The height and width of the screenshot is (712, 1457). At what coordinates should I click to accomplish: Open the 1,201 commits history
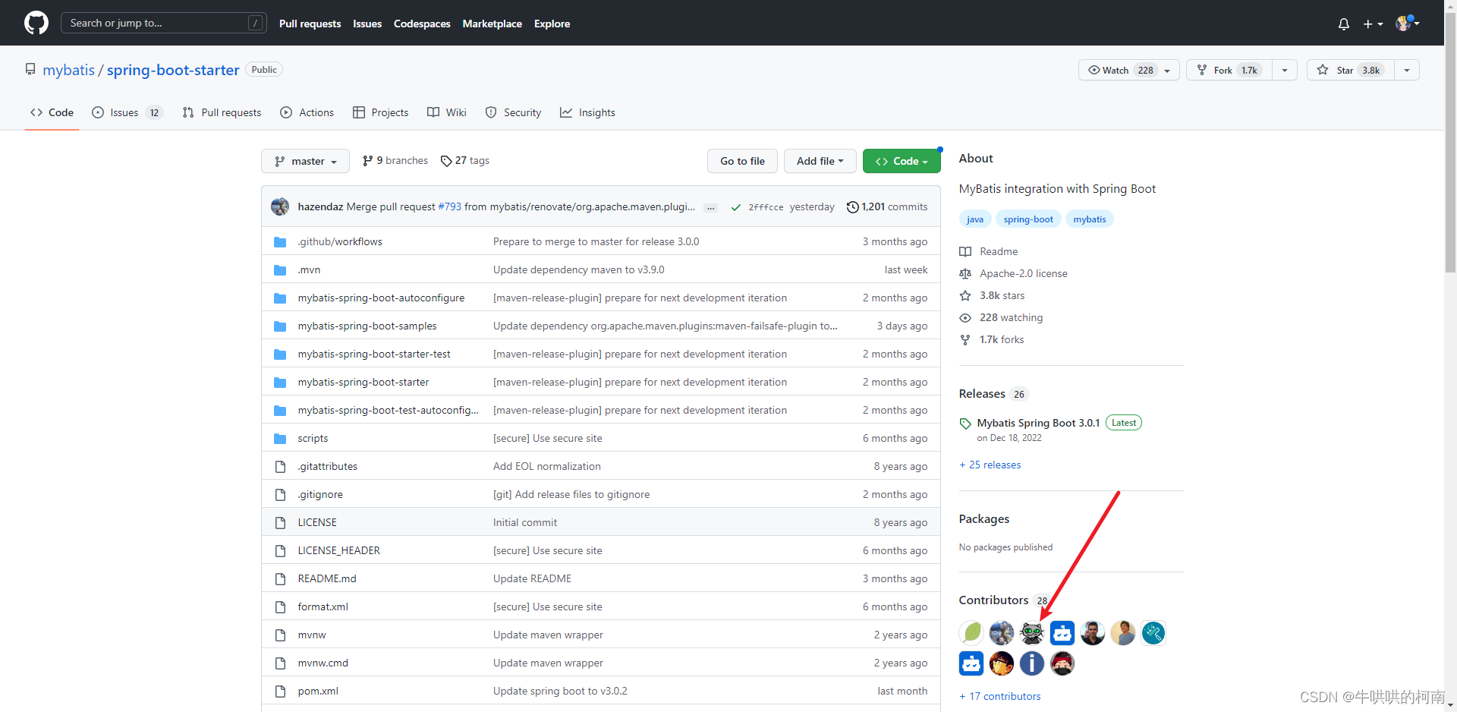pyautogui.click(x=887, y=206)
